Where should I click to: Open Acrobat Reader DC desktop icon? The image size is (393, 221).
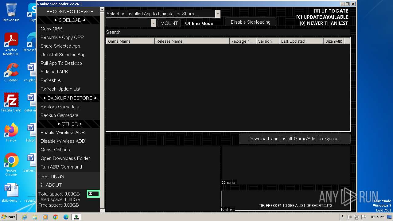[11, 44]
